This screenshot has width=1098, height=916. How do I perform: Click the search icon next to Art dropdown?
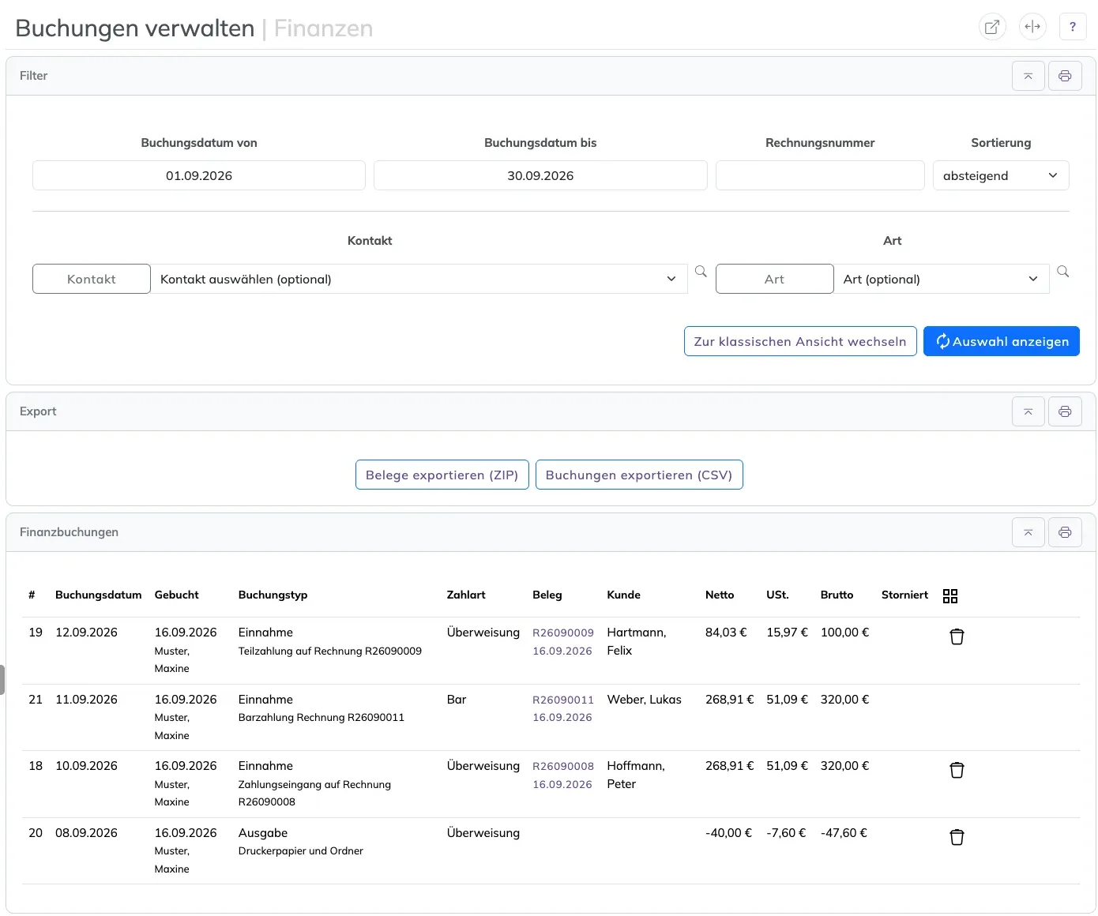[1063, 272]
